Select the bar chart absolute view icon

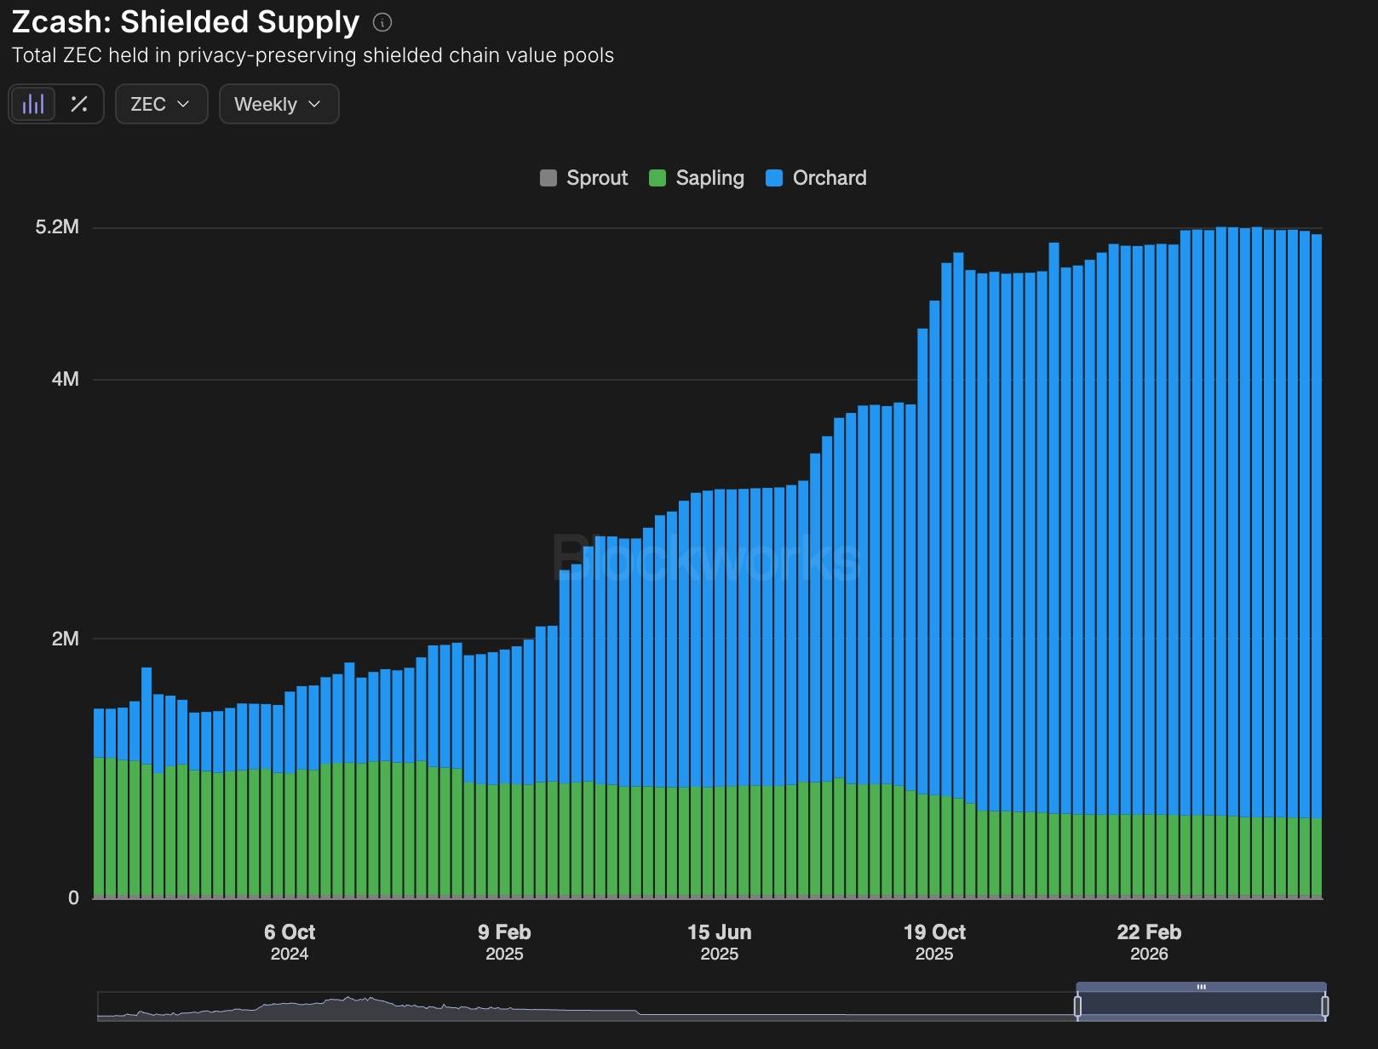tap(33, 104)
